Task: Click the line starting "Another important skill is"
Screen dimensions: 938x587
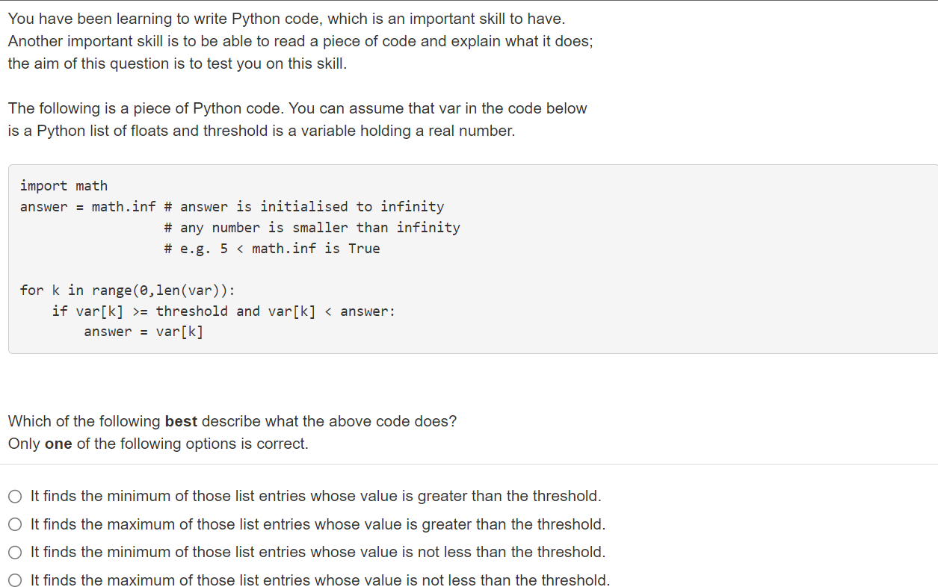Action: click(300, 41)
